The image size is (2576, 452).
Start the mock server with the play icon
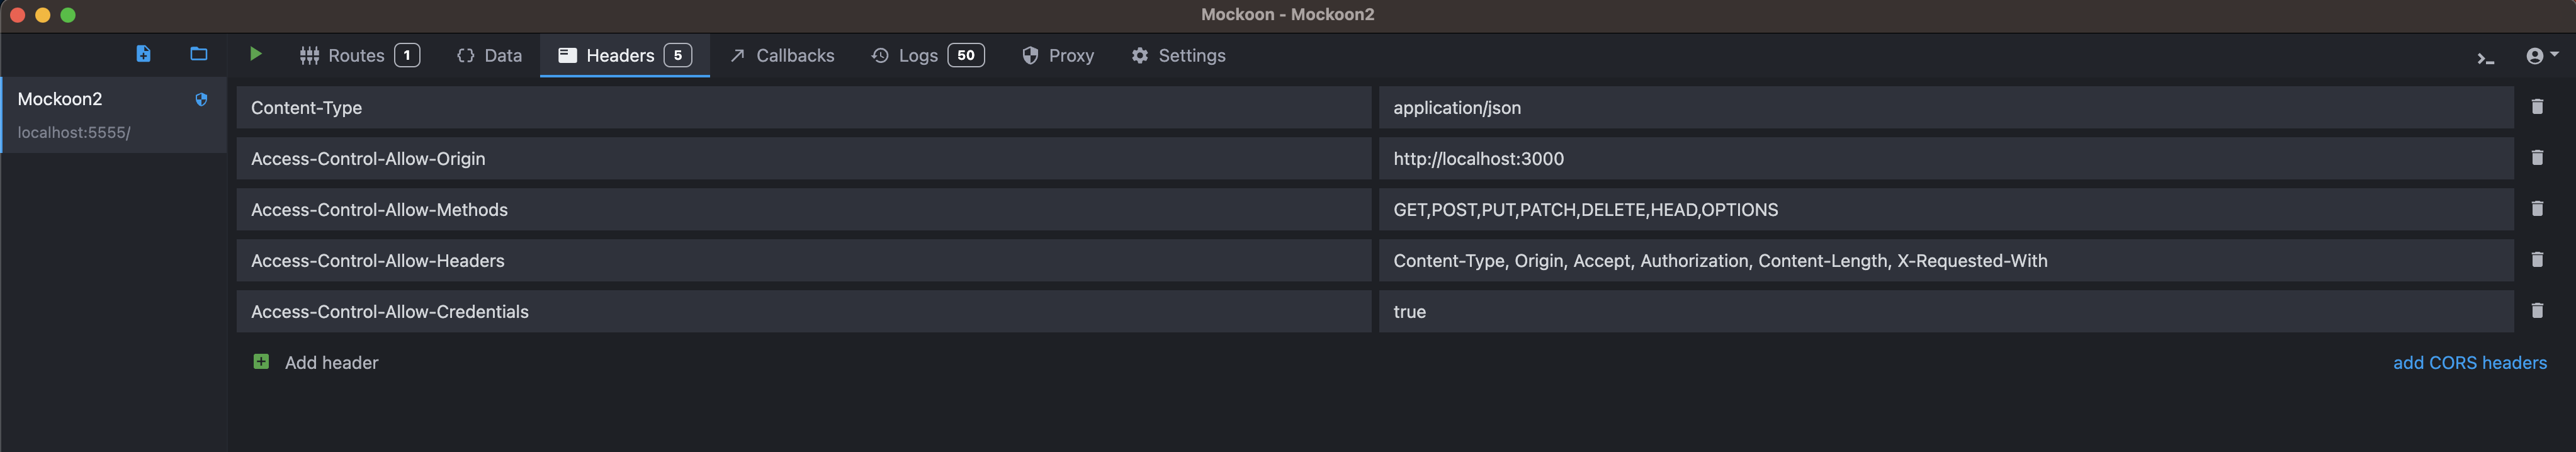[x=256, y=54]
